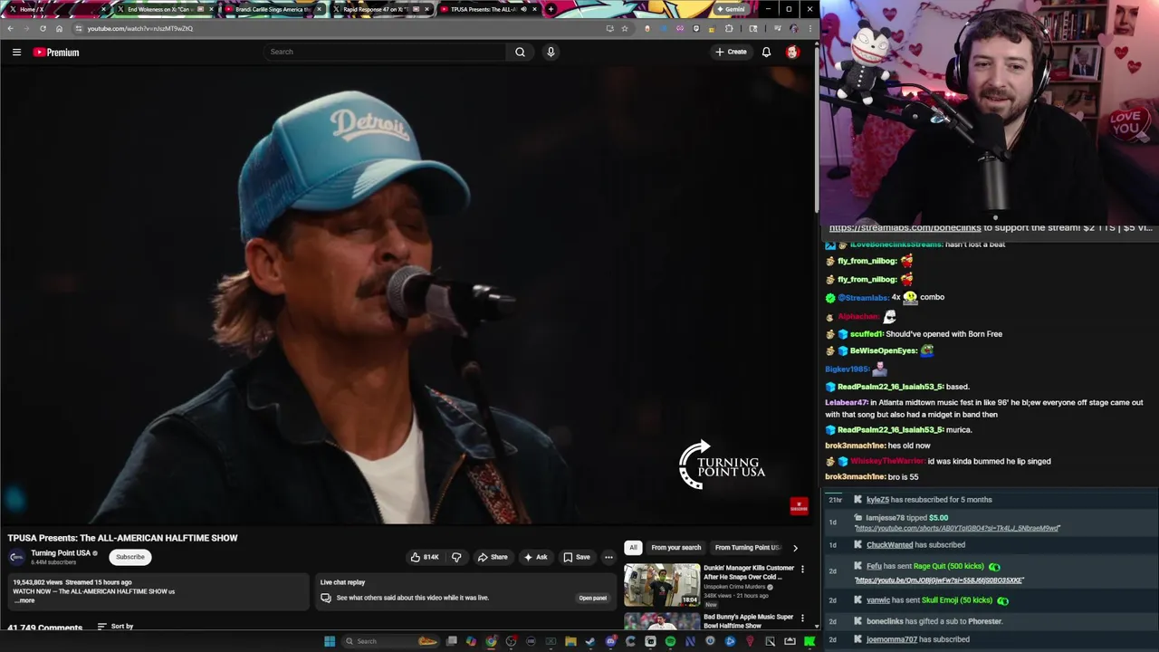Like the video with the 814K thumbs-up
This screenshot has height=652, width=1159.
pyautogui.click(x=425, y=557)
